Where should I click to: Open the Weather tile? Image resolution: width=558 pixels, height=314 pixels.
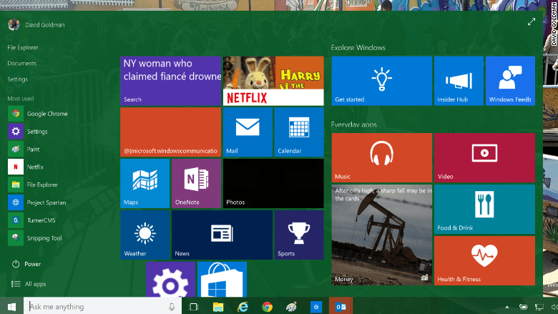145,235
